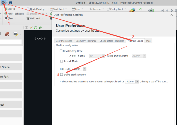Viewport: 177px width, 125px height.
Task: Click the B3 Length value field
Action: pos(78,69)
